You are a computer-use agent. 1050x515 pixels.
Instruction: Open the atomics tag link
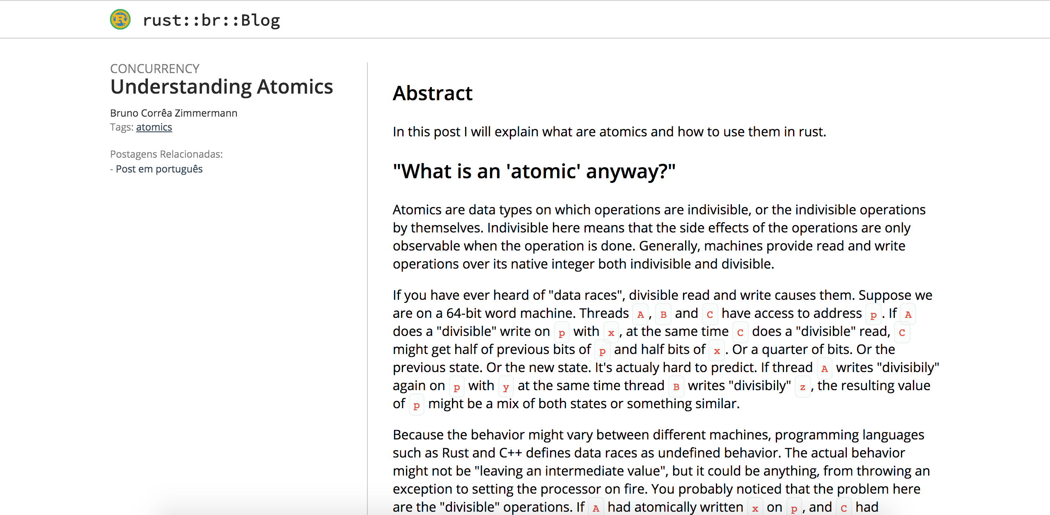click(x=154, y=127)
